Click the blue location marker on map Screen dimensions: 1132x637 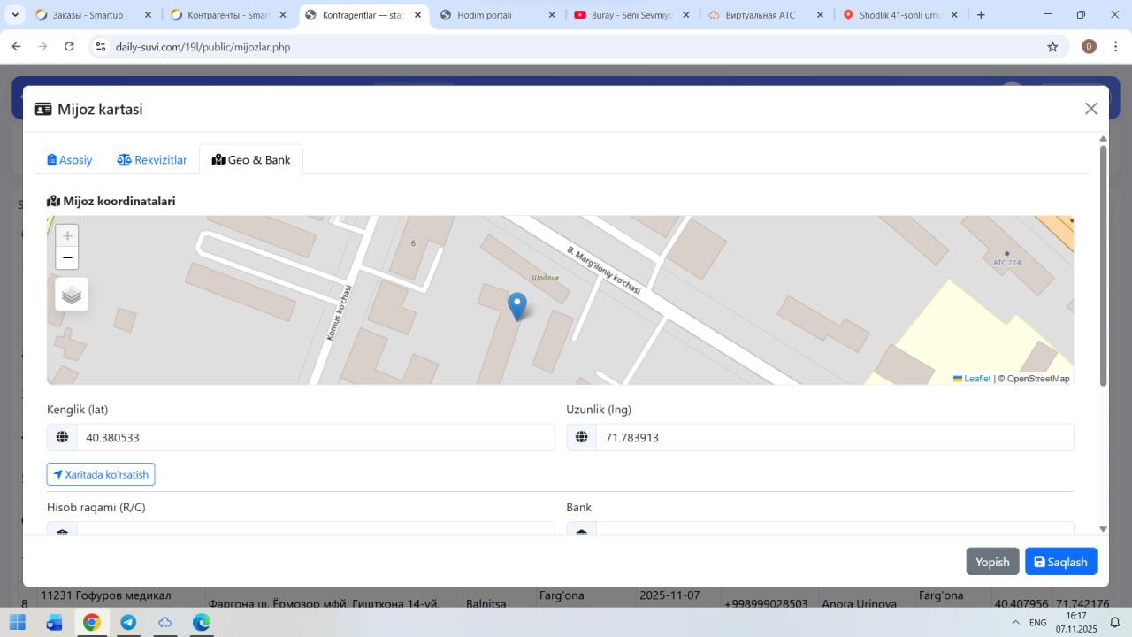coord(517,306)
